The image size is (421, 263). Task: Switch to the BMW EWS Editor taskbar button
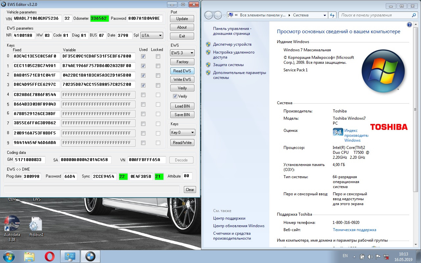coord(90,256)
